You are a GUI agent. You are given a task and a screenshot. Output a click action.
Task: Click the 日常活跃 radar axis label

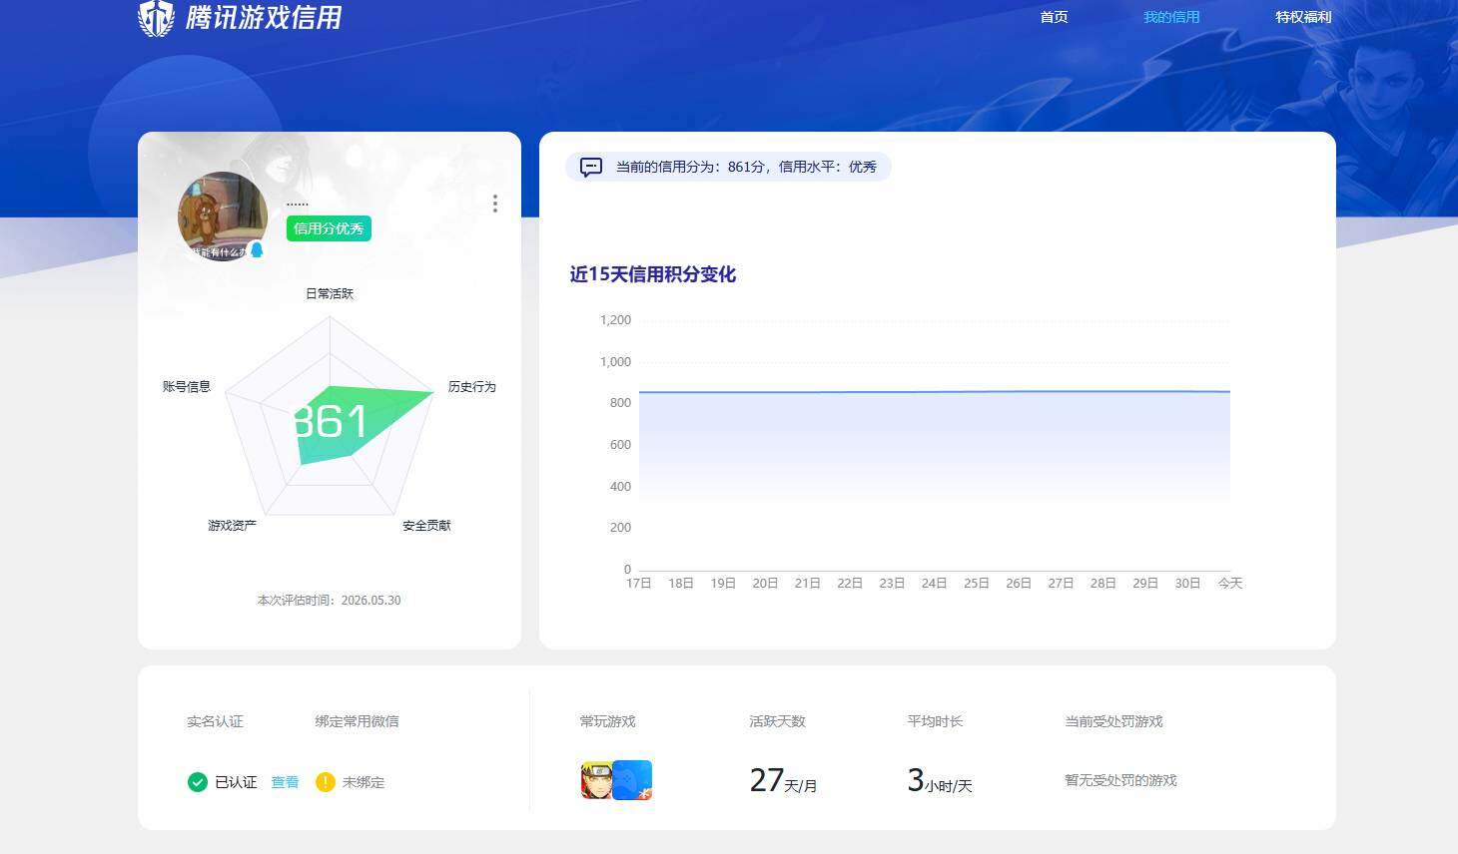pyautogui.click(x=330, y=293)
